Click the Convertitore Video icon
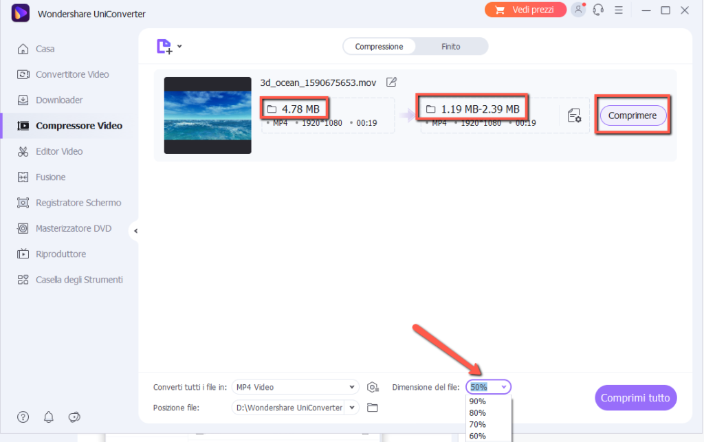 pos(23,74)
